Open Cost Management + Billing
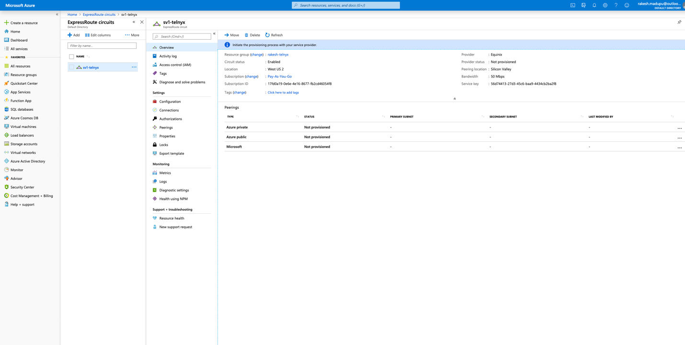Image resolution: width=685 pixels, height=345 pixels. (x=32, y=195)
